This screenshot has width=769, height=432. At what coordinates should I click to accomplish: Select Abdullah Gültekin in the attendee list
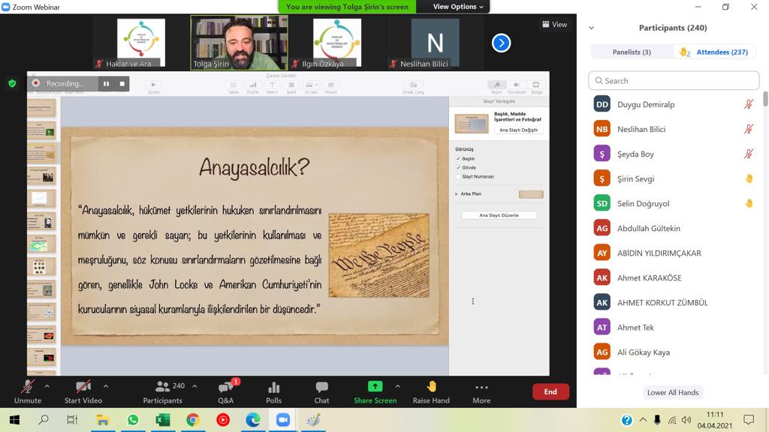point(675,228)
